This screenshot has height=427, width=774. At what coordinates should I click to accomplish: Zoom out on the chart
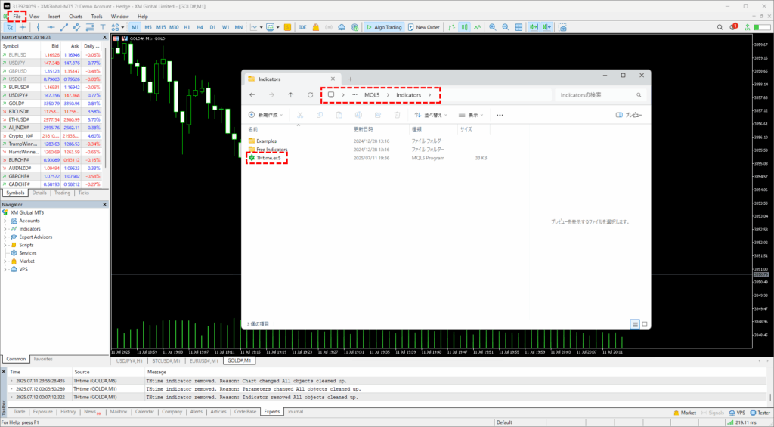tap(506, 28)
